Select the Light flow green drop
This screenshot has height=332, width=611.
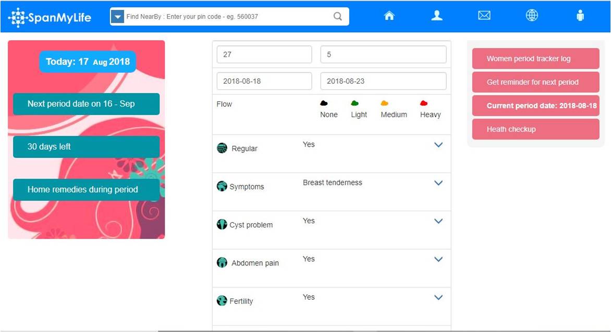click(x=355, y=103)
